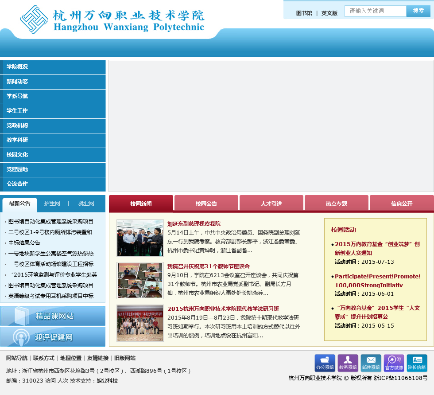This screenshot has width=434, height=395.
Task: Open the 人文素质 提升计划 activity link
Action: [377, 313]
